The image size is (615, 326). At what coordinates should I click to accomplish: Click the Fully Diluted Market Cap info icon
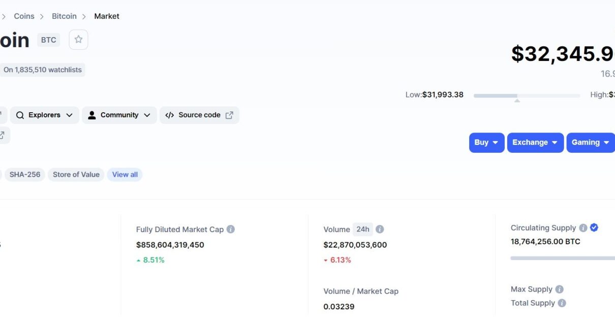(x=231, y=230)
